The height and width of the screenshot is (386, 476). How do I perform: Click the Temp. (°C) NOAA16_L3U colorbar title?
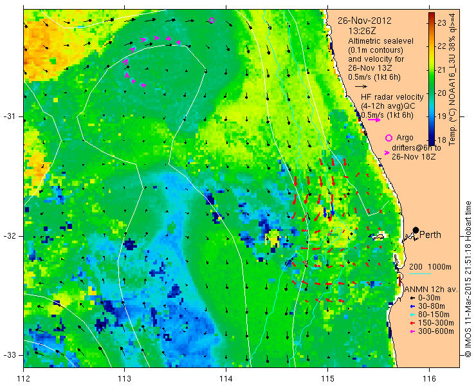[x=452, y=79]
